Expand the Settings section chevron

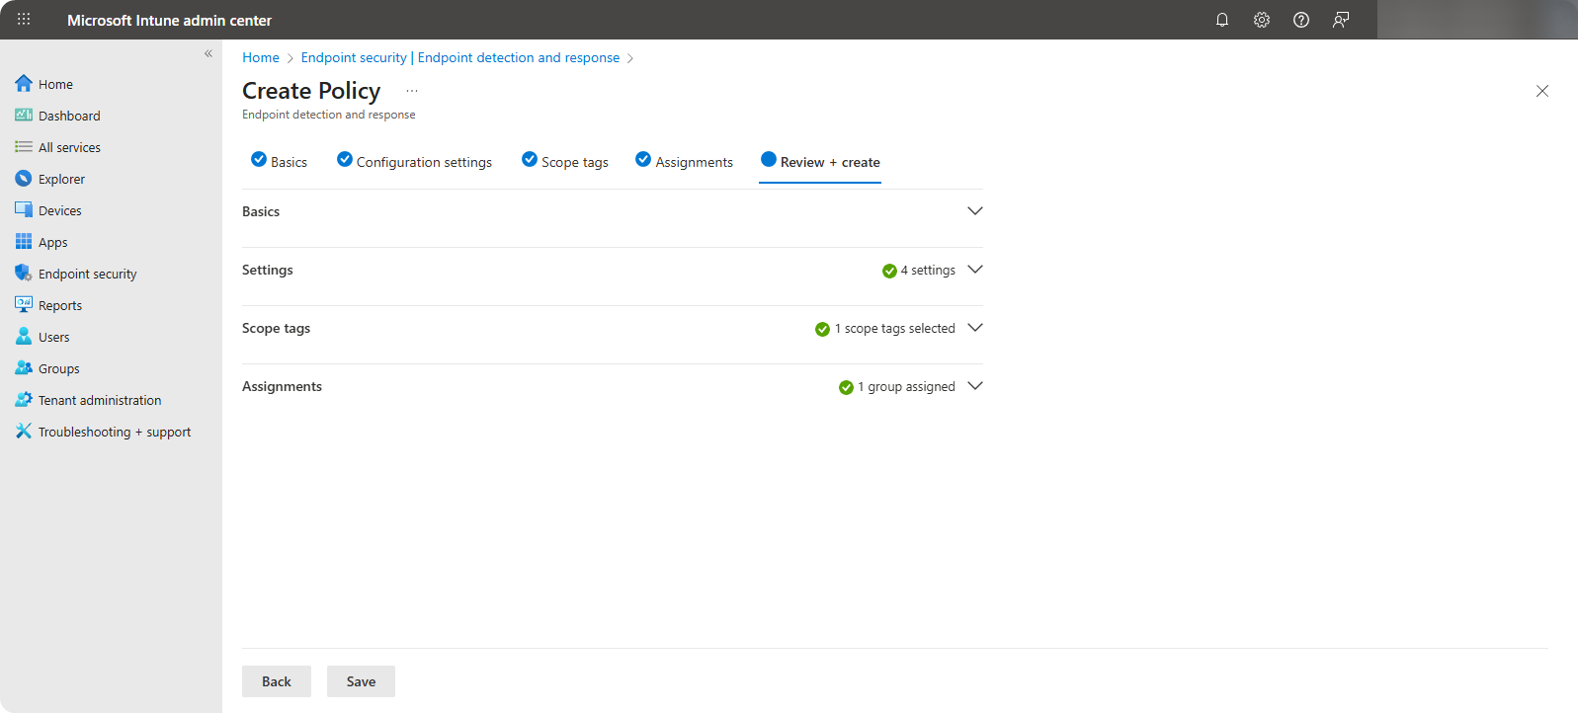974,270
